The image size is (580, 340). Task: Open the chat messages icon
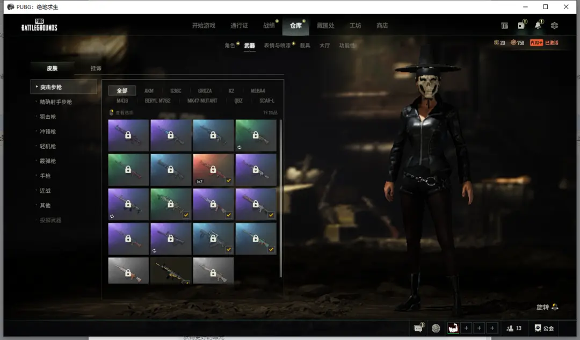pos(419,328)
